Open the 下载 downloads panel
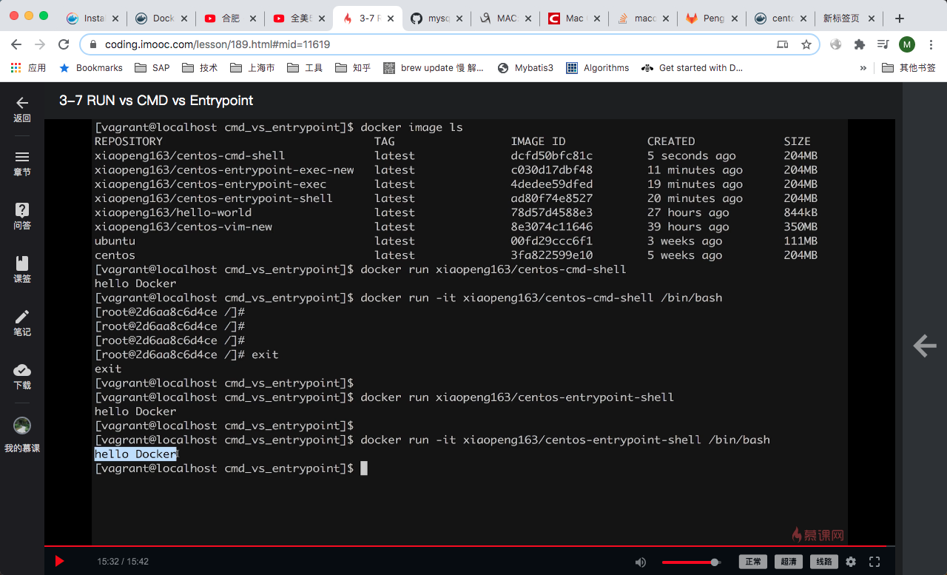 pos(22,376)
